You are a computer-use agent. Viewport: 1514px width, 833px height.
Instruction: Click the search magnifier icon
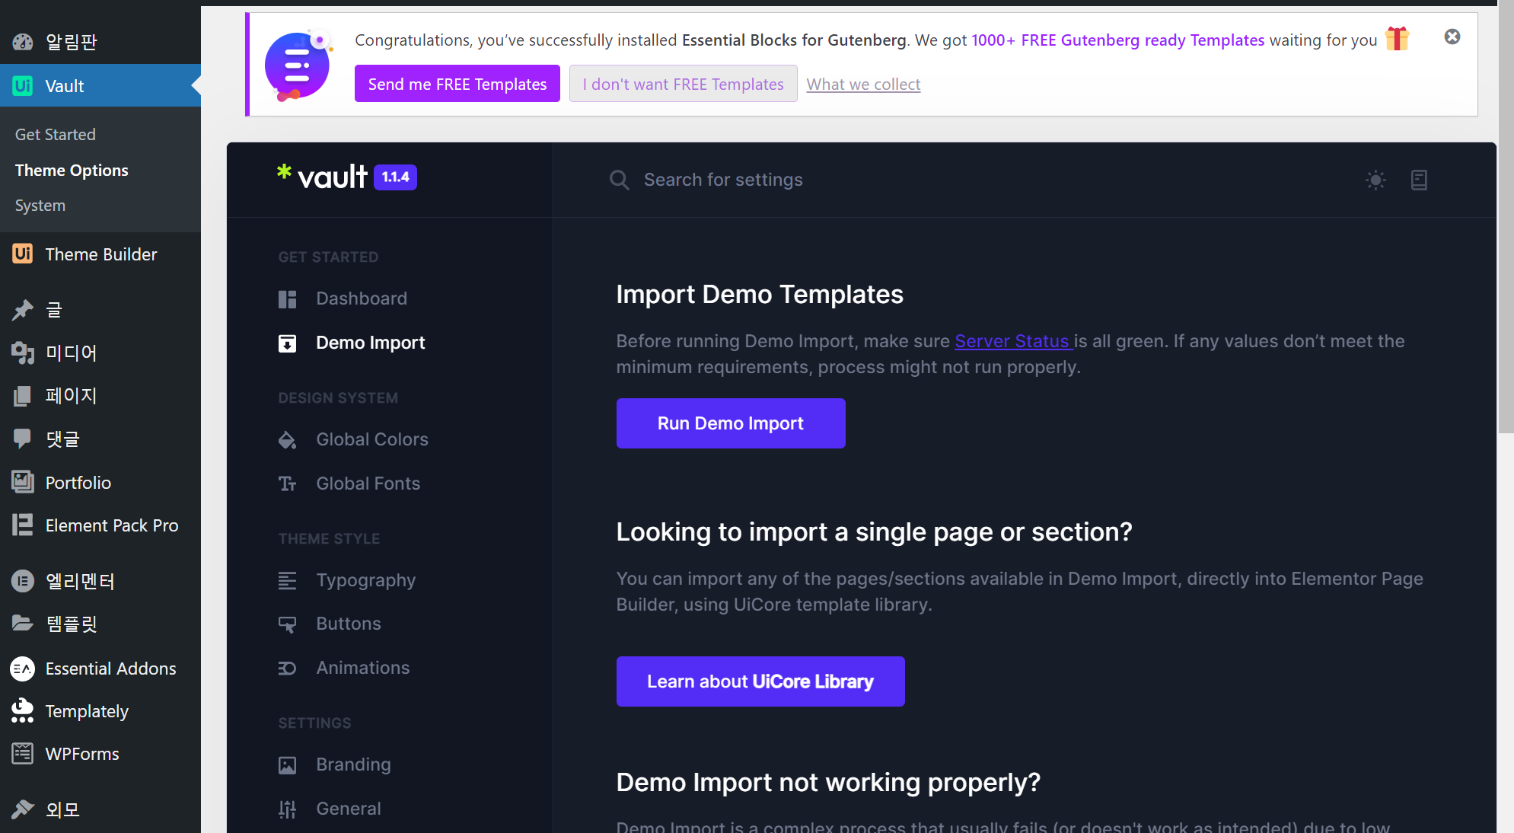tap(620, 180)
